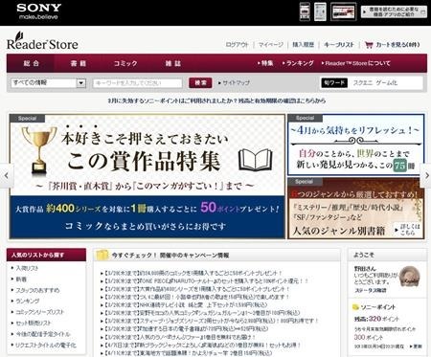Viewport: 431px width, 357px height.
Task: Open the すべての情報 category dropdown
Action: click(49, 83)
